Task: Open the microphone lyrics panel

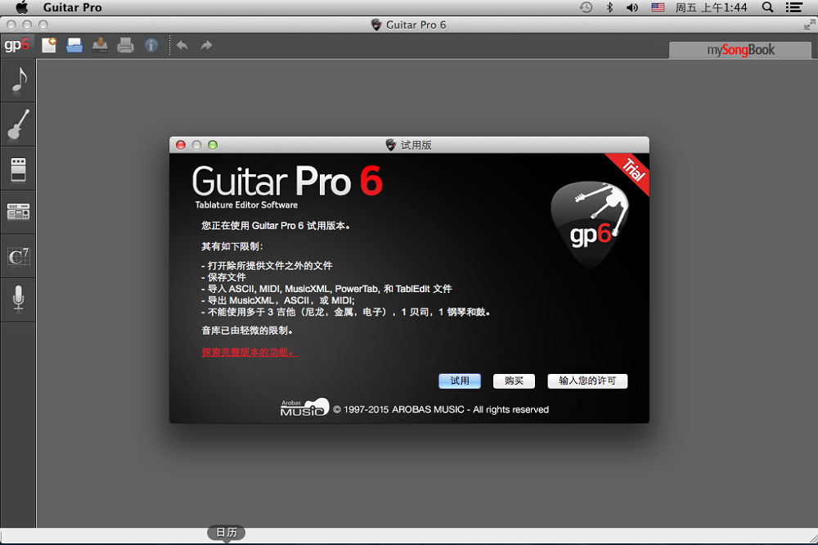Action: click(18, 300)
